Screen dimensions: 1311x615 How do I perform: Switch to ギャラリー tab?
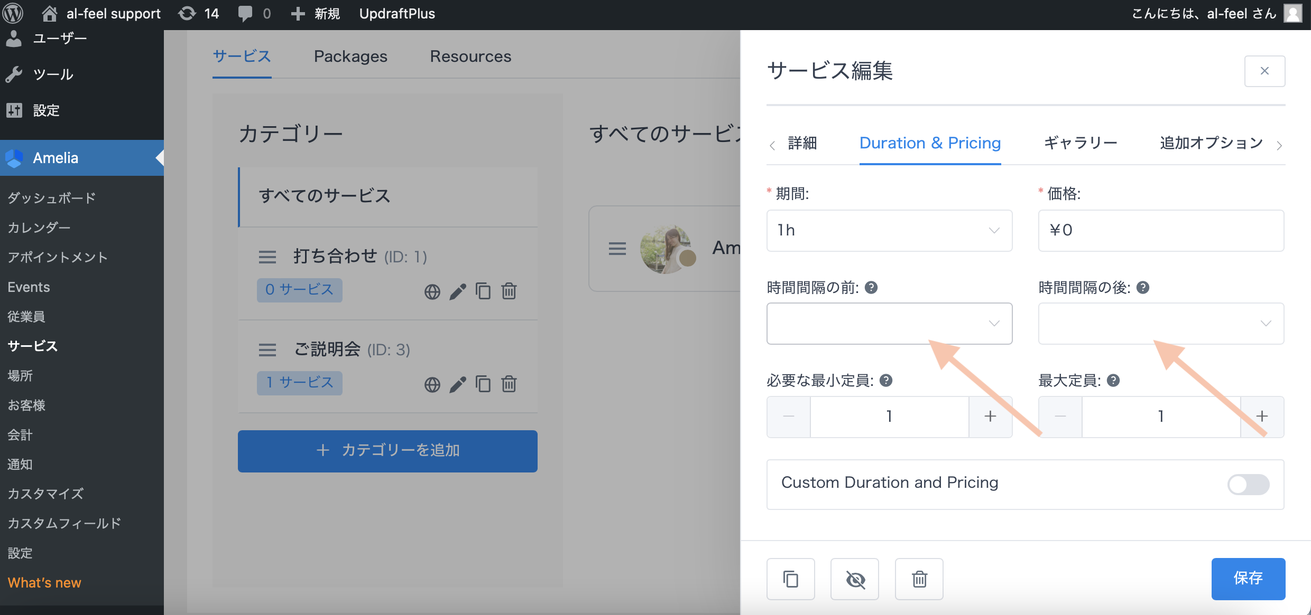tap(1081, 143)
